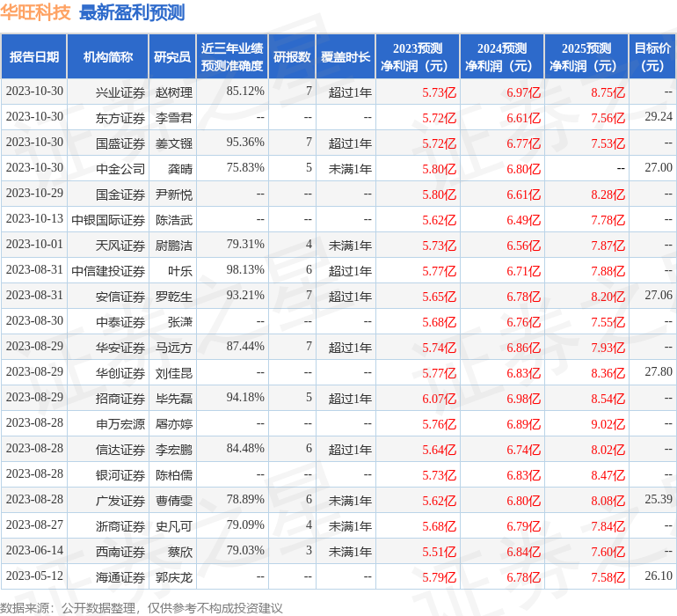
Task: Click target price 27.80
Action: 659,371
